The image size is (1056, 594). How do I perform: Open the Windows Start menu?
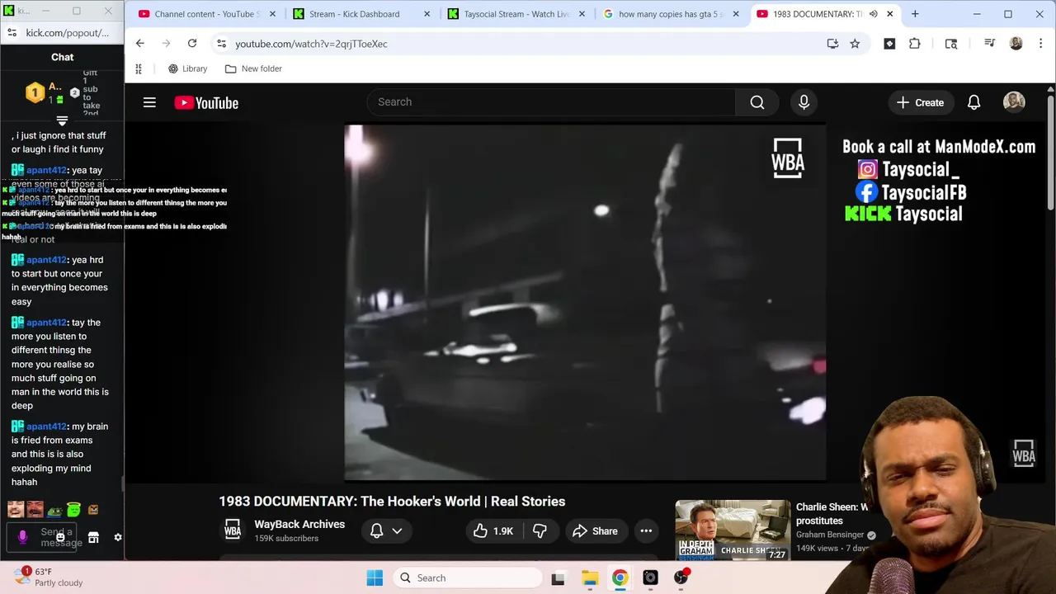point(375,577)
